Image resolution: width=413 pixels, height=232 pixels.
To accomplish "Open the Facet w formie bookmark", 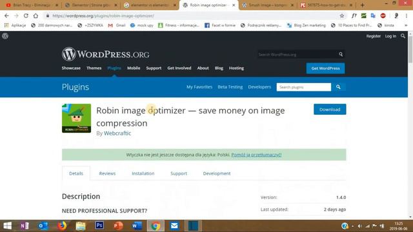I will point(220,25).
